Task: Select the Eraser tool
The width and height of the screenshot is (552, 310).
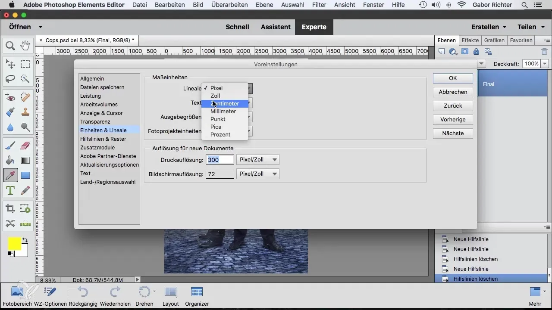Action: (x=25, y=146)
